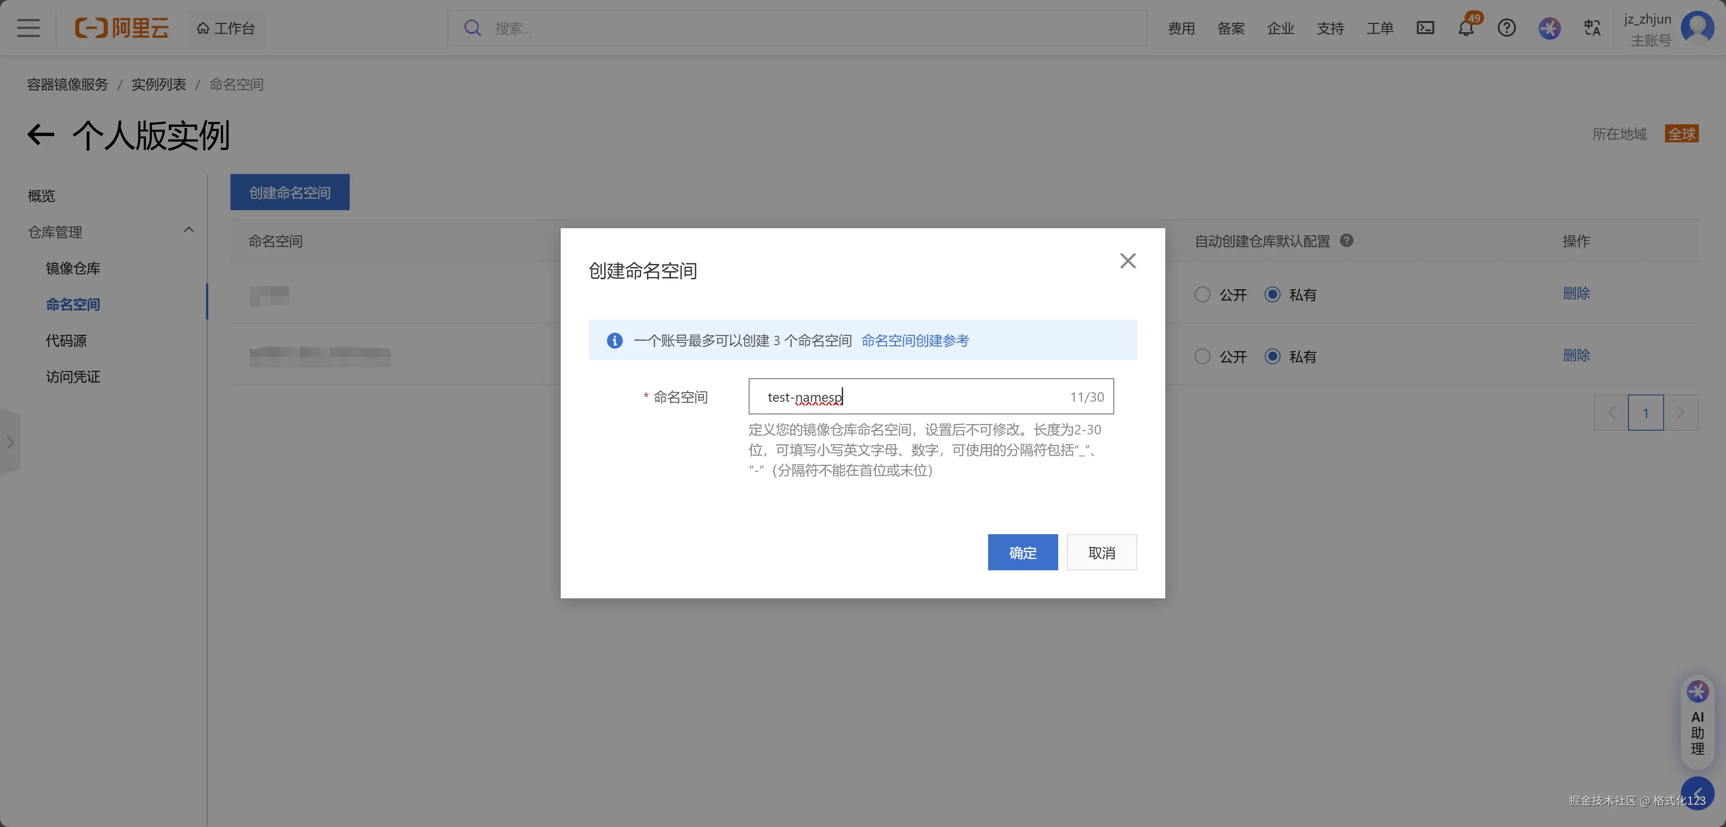This screenshot has width=1726, height=827.
Task: Go to next page in pagination
Action: (x=1680, y=413)
